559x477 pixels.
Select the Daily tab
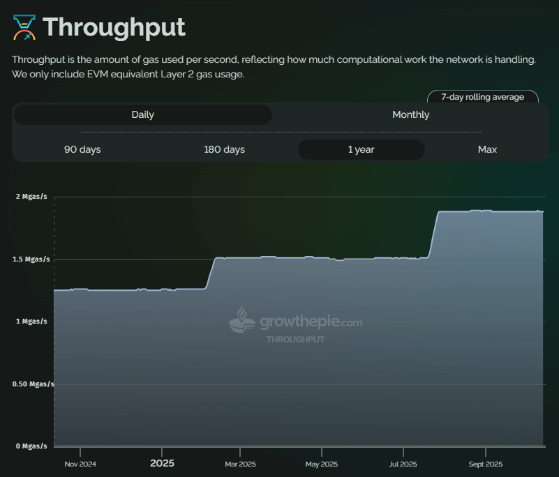click(x=142, y=114)
